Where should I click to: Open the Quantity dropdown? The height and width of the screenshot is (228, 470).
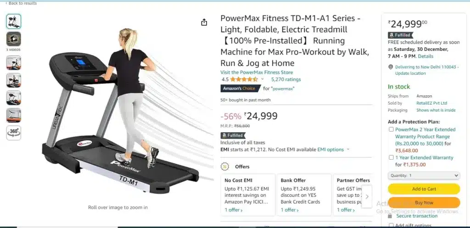424,176
